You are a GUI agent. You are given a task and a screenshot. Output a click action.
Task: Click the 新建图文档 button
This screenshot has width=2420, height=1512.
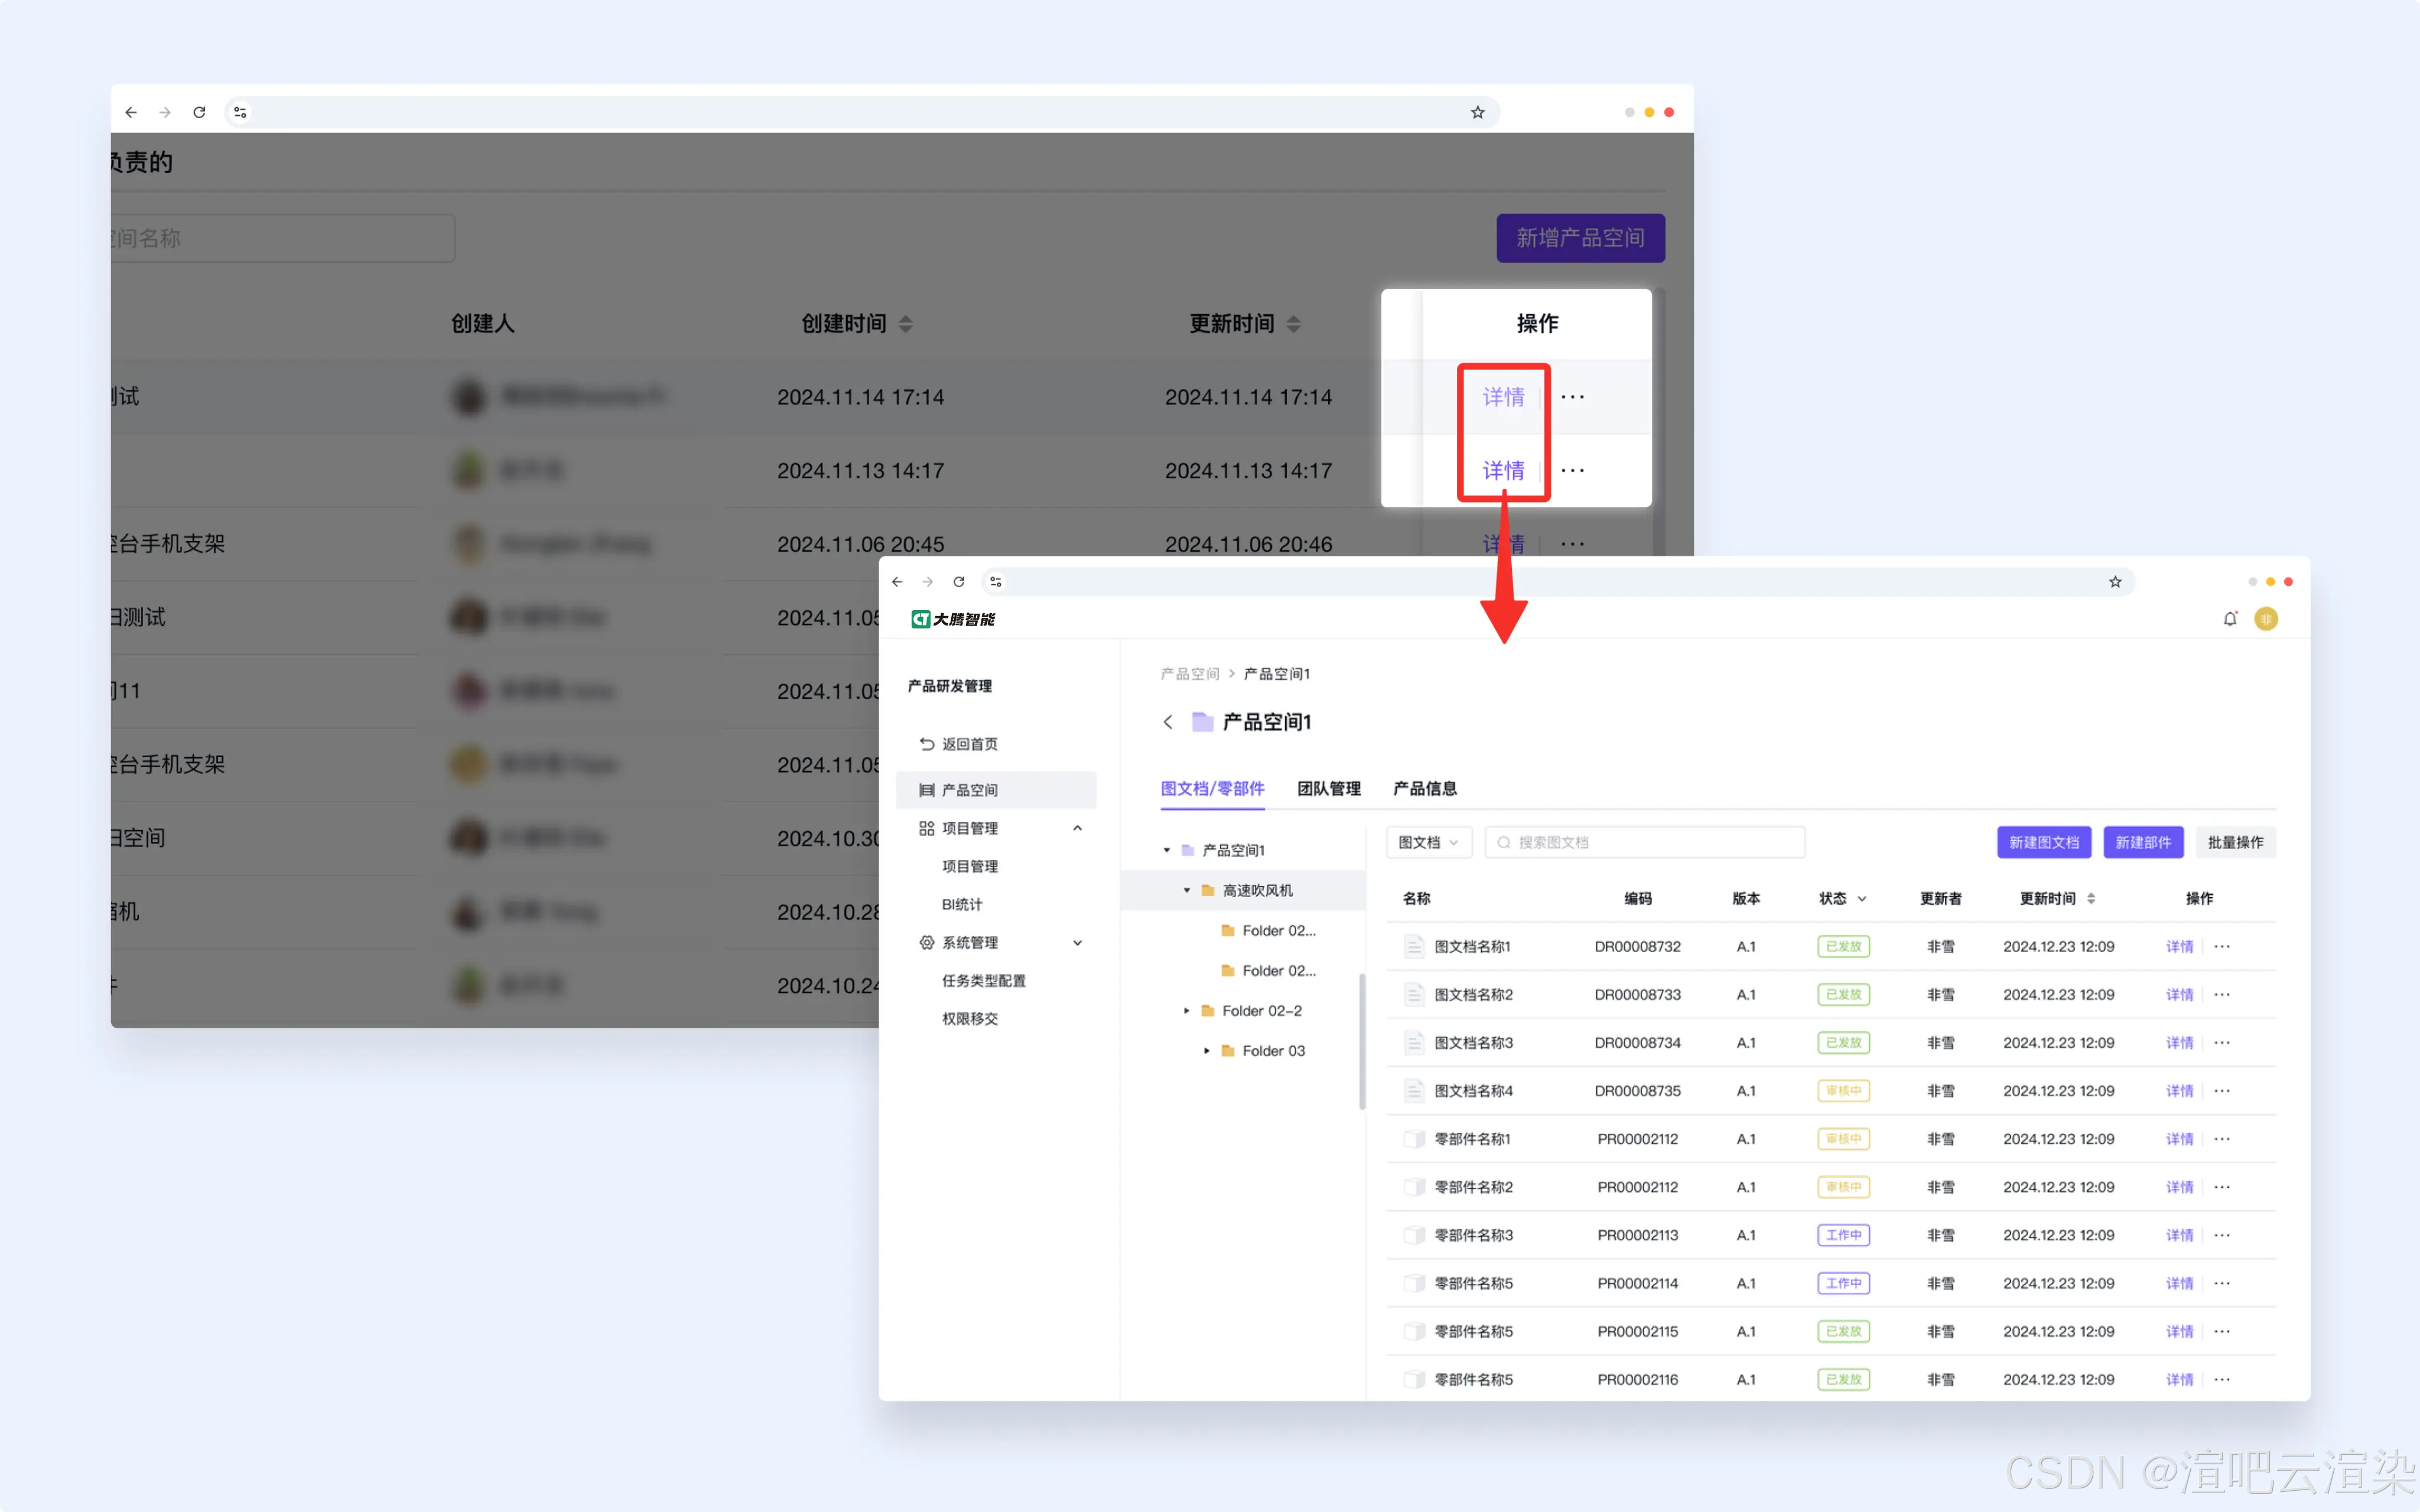coord(2043,843)
